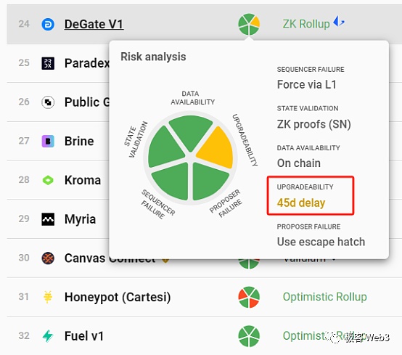
Task: Click the blue StarkEx icon beside ZK Rollup
Action: (339, 21)
